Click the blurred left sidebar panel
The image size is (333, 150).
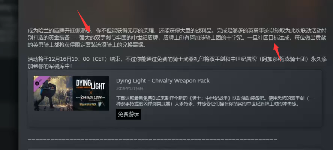pyautogui.click(x=9, y=75)
